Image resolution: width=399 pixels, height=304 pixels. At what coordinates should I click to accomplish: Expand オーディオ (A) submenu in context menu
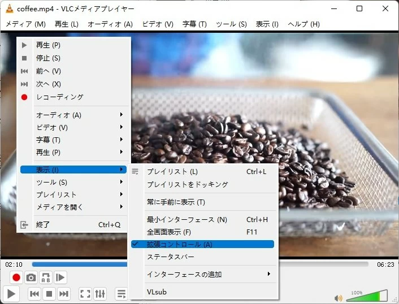click(x=73, y=115)
